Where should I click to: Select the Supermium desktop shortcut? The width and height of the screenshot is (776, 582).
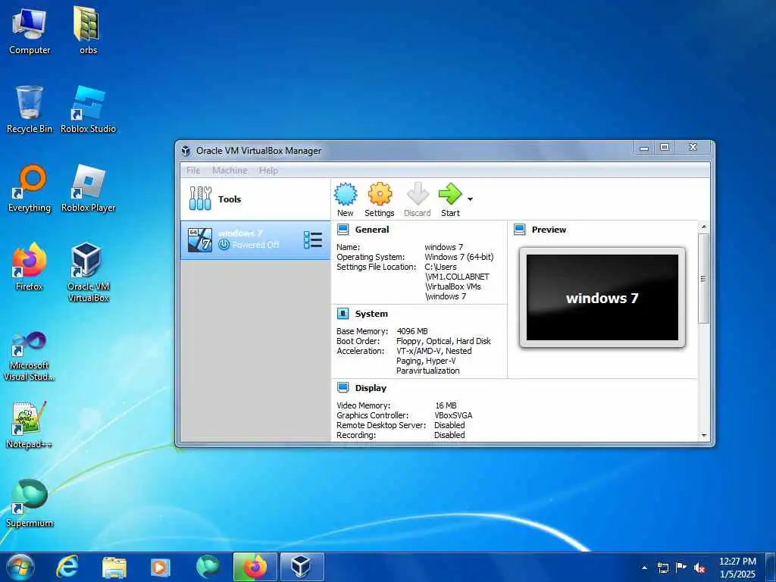[30, 503]
